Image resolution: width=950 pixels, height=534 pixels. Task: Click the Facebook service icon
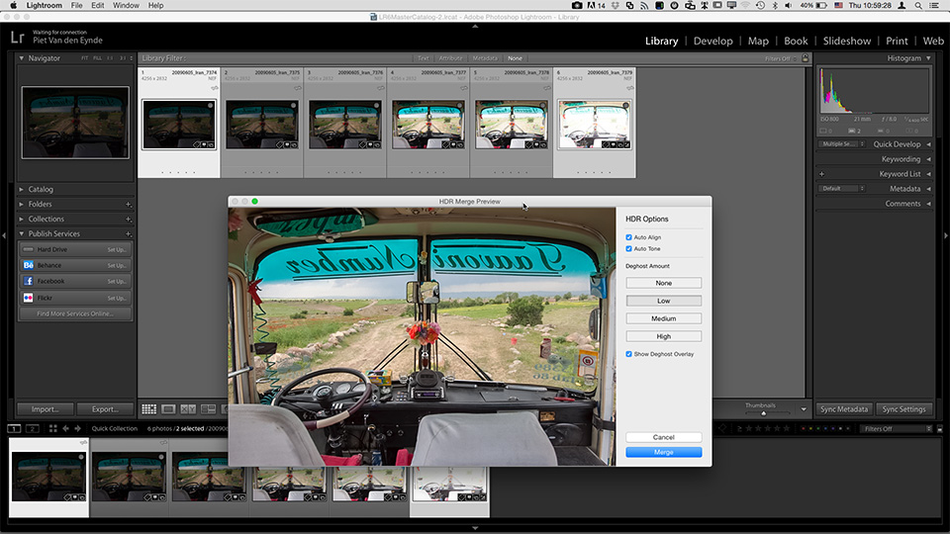(x=28, y=281)
